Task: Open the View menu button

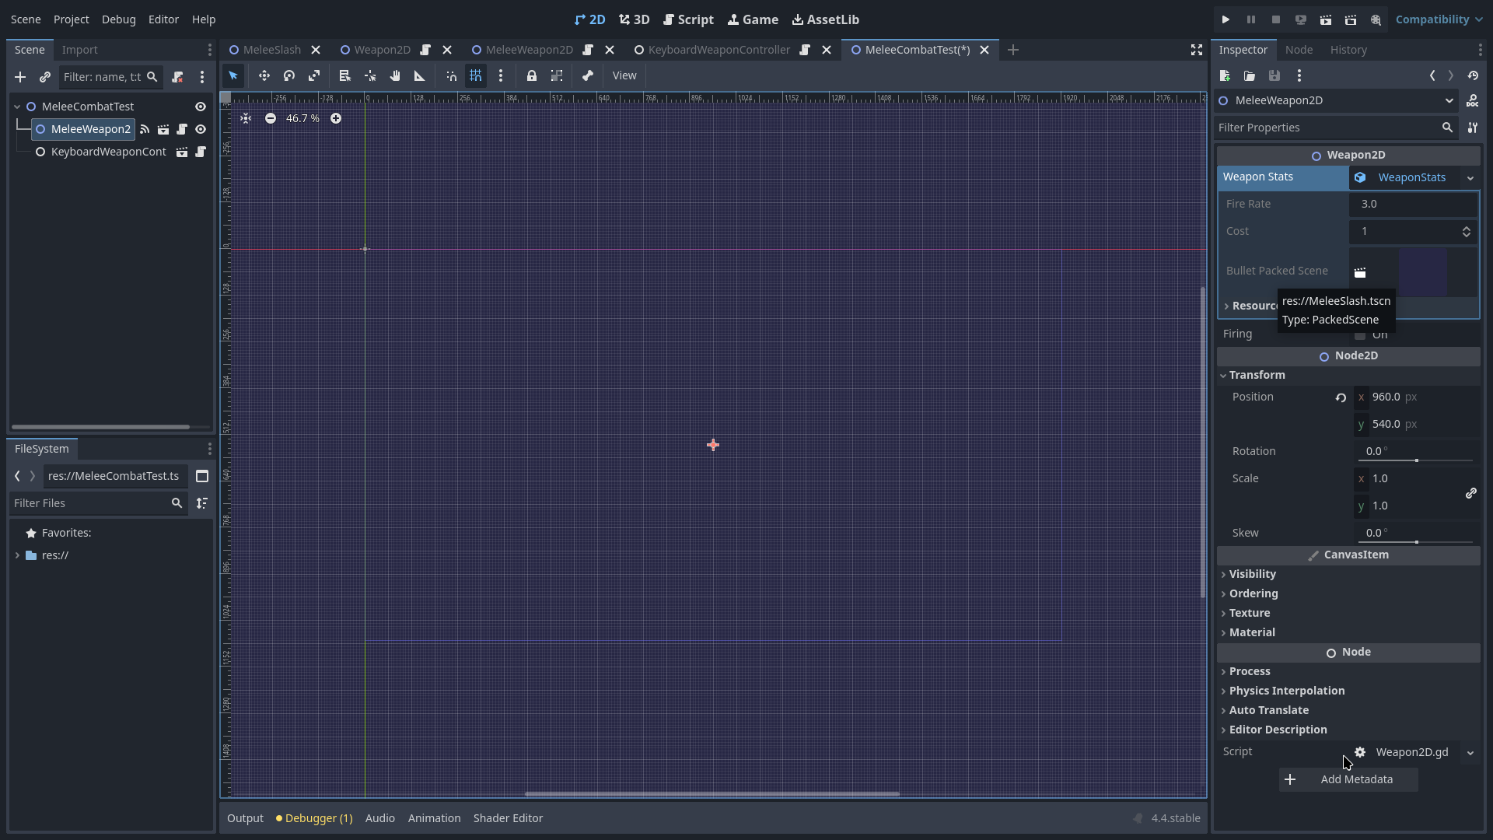Action: [x=624, y=75]
